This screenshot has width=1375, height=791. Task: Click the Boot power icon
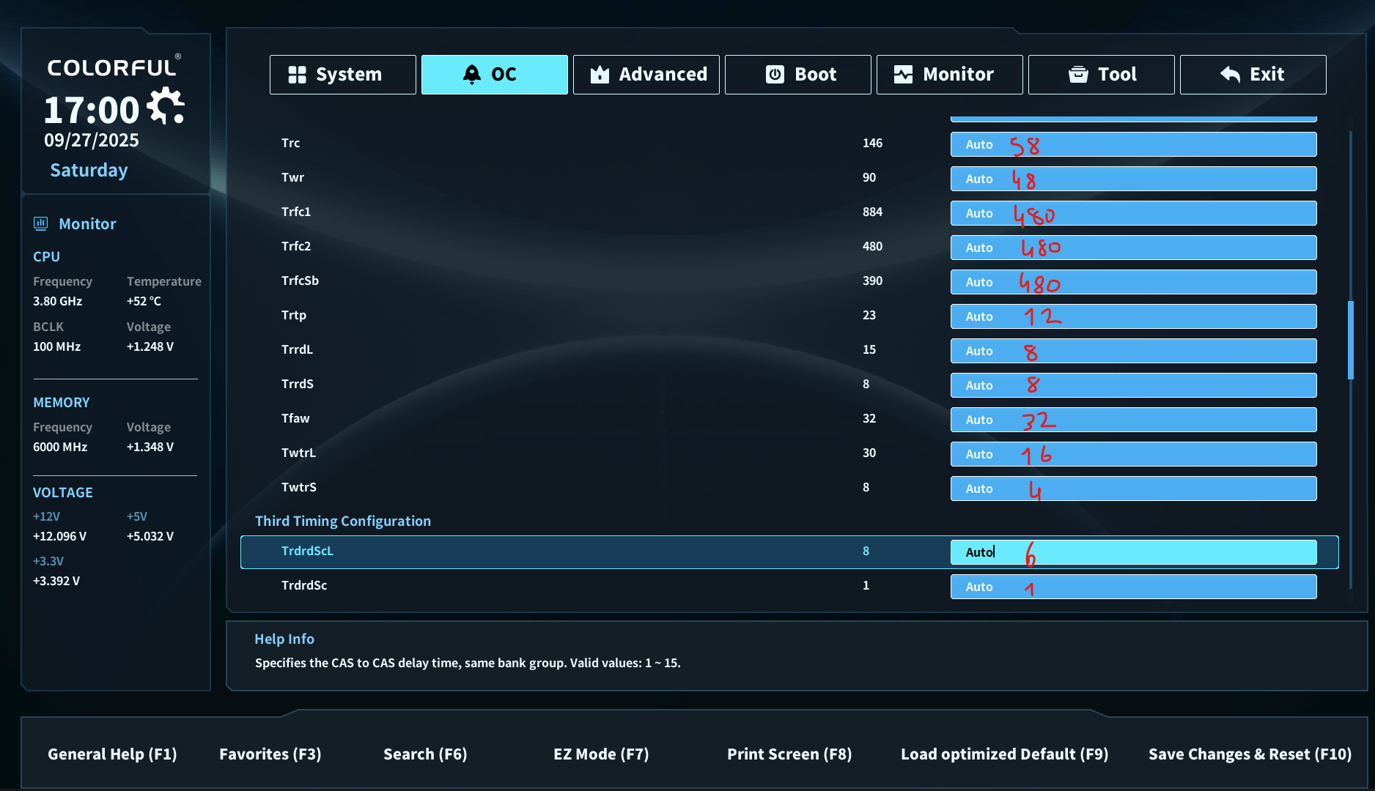[775, 75]
